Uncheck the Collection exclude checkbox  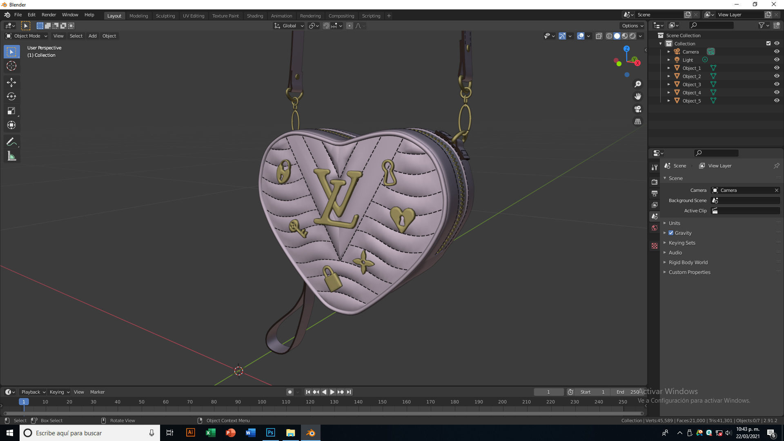768,44
